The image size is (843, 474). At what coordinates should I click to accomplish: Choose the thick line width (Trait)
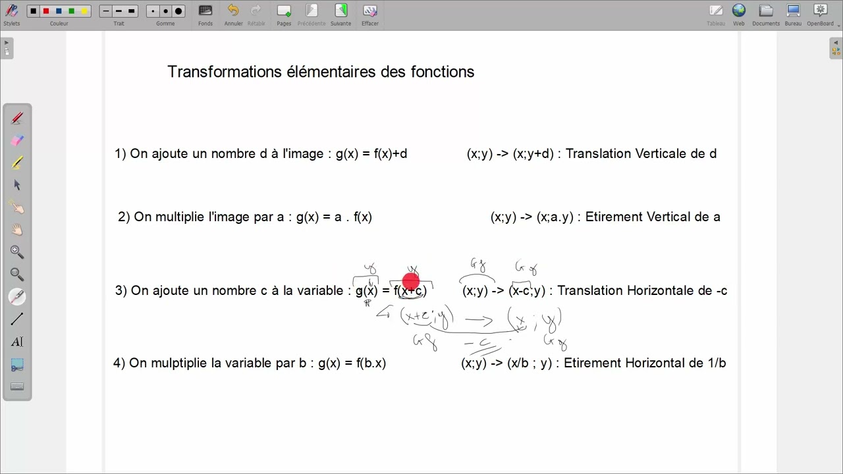132,11
